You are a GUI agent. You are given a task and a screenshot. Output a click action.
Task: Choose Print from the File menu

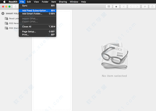coord(37,35)
